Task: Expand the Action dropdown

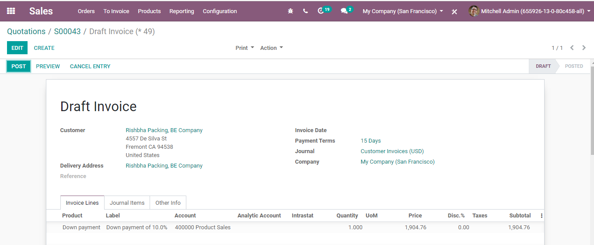Action: (x=272, y=48)
